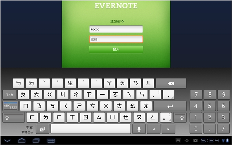Tap the Enter return key

[x=170, y=106]
